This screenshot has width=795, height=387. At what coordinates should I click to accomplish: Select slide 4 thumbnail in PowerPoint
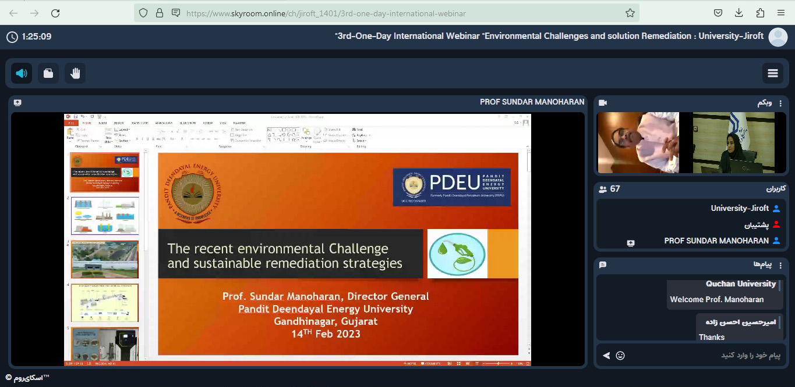click(x=105, y=303)
